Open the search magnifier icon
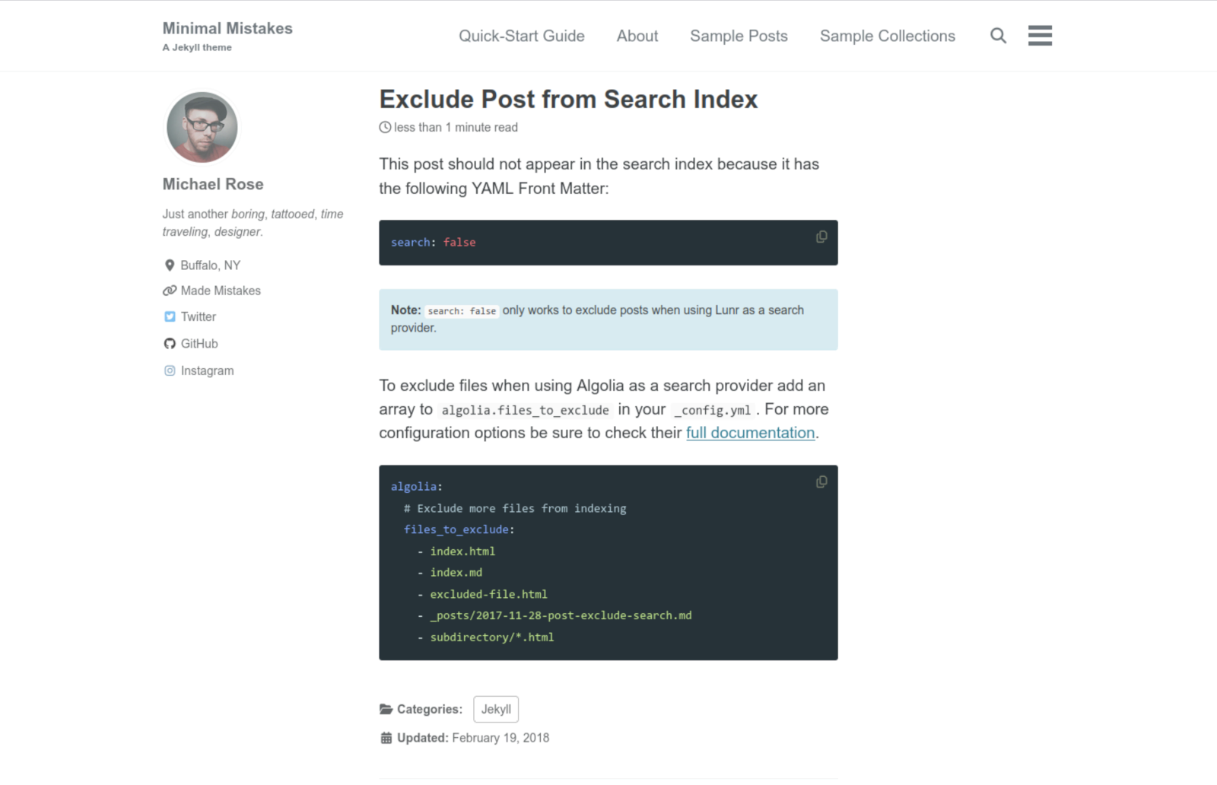Image resolution: width=1217 pixels, height=785 pixels. (998, 36)
